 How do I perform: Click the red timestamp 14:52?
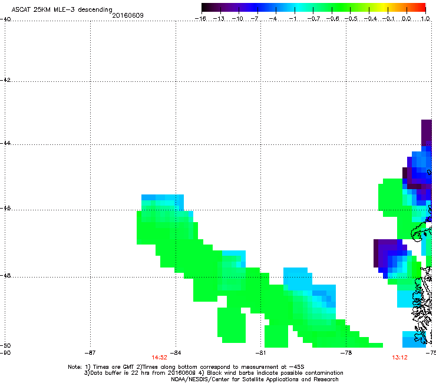[159, 358]
